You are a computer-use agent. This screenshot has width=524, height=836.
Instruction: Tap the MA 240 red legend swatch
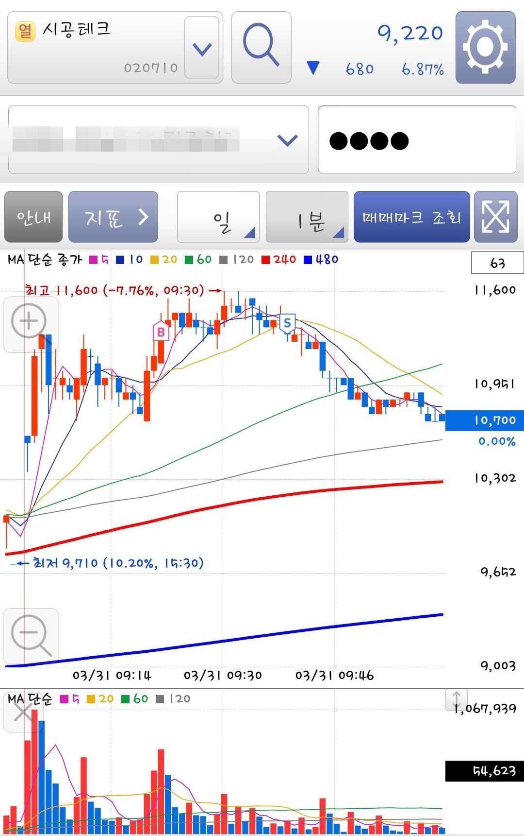pos(265,260)
